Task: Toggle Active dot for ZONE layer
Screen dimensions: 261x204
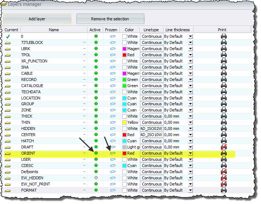Action: [96, 110]
